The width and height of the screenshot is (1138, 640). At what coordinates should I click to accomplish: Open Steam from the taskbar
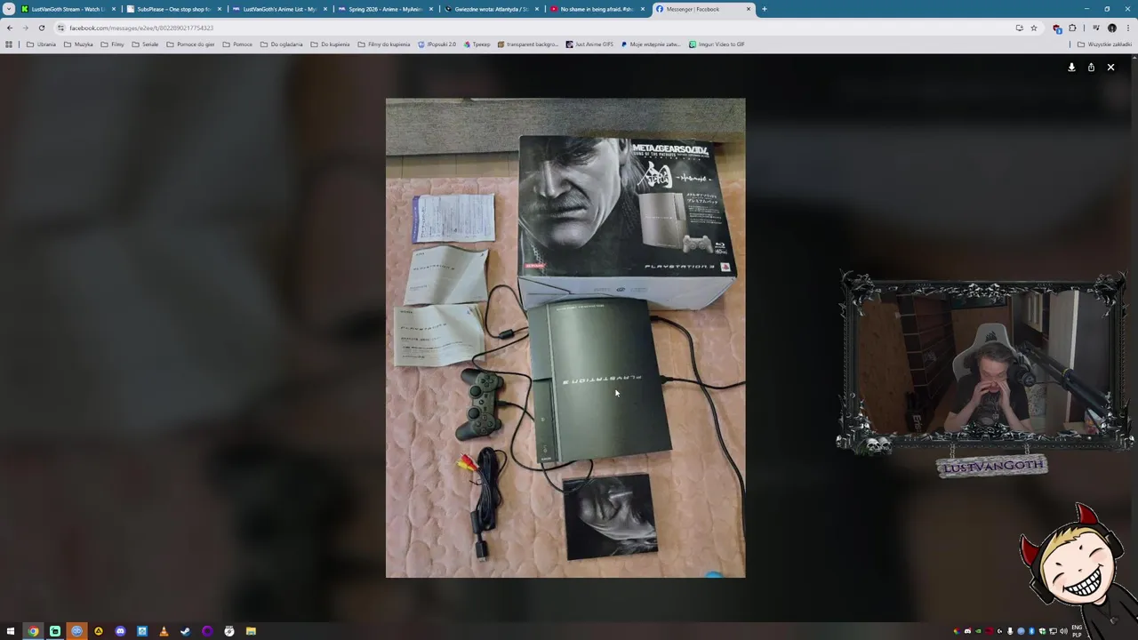[185, 631]
